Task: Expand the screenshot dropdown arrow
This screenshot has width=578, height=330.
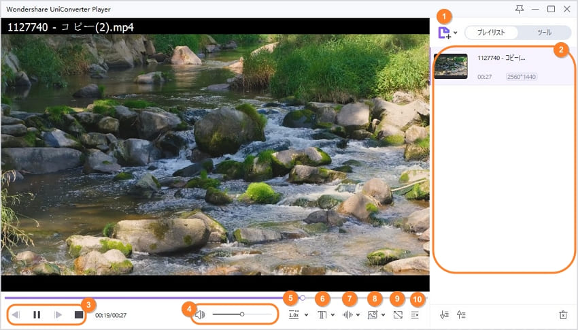Action: click(x=383, y=315)
